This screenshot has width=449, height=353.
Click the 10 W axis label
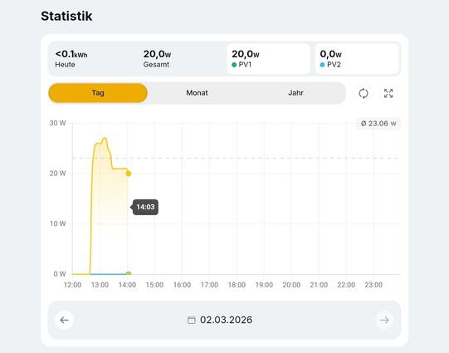57,223
